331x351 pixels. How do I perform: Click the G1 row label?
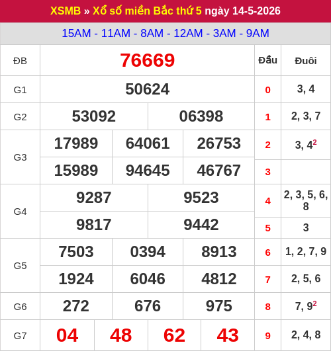click(20, 90)
